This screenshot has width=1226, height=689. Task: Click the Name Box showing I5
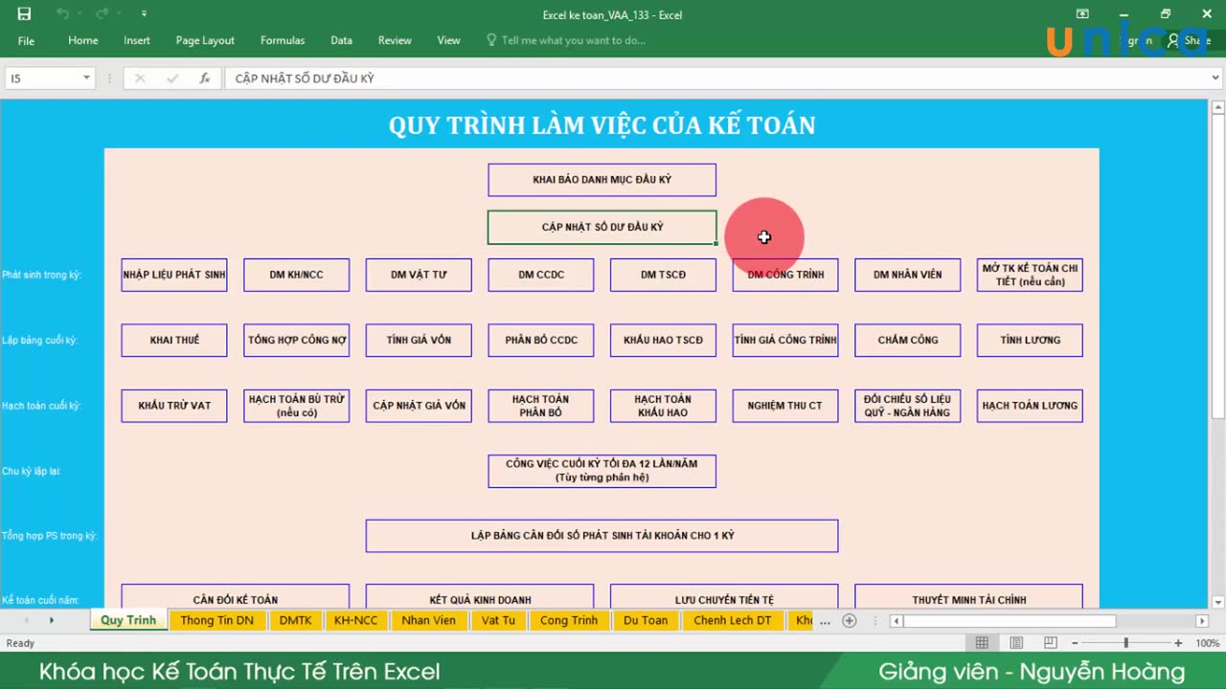pyautogui.click(x=42, y=78)
